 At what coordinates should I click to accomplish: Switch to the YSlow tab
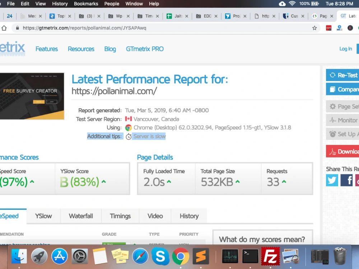43,216
